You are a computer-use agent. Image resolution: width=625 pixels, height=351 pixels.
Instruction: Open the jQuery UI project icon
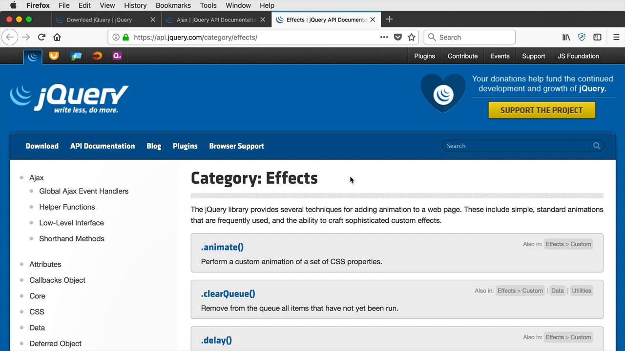click(x=54, y=56)
